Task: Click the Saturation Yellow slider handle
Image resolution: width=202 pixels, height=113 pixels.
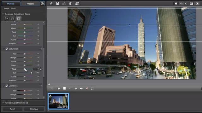Action: (25, 62)
